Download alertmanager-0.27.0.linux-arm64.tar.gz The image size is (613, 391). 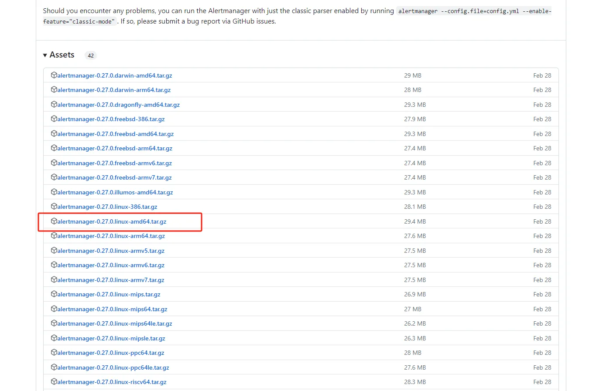click(x=111, y=236)
